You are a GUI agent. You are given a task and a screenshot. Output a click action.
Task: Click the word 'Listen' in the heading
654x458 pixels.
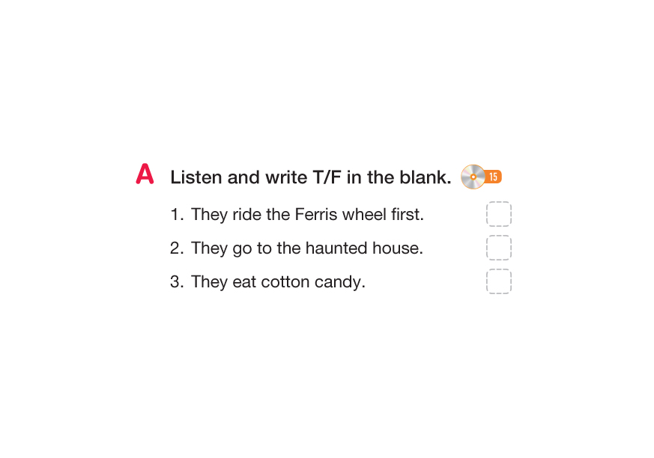(x=196, y=177)
